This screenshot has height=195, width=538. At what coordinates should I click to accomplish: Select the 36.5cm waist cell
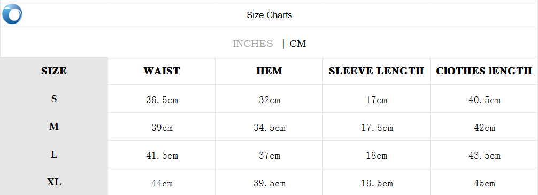click(x=162, y=100)
